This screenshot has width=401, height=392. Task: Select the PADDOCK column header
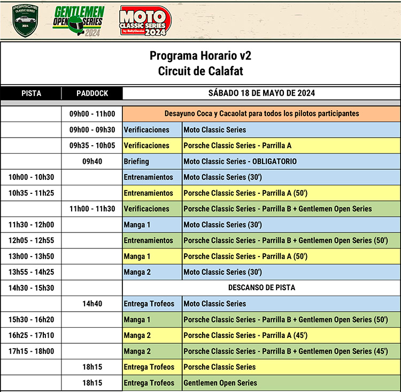pyautogui.click(x=92, y=93)
